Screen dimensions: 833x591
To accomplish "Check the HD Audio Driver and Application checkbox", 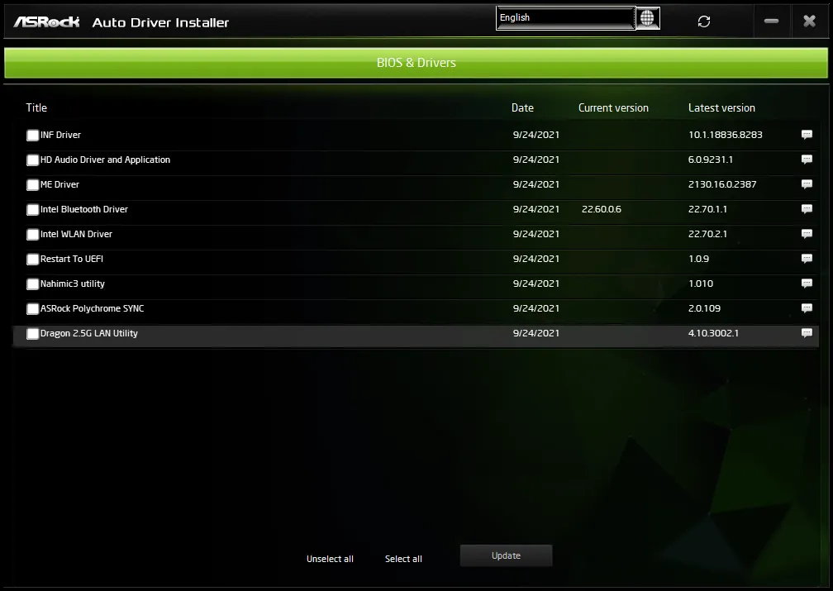I will (32, 160).
